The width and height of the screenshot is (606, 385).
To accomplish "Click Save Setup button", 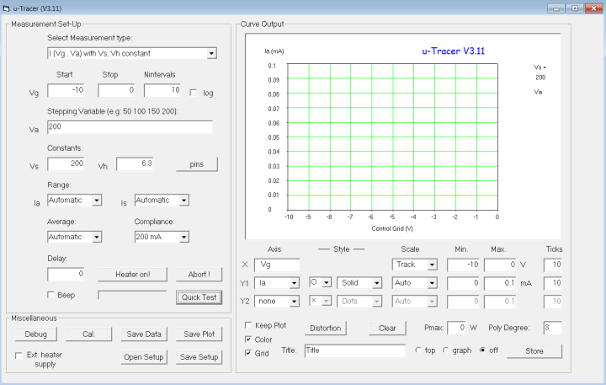I will pos(199,357).
